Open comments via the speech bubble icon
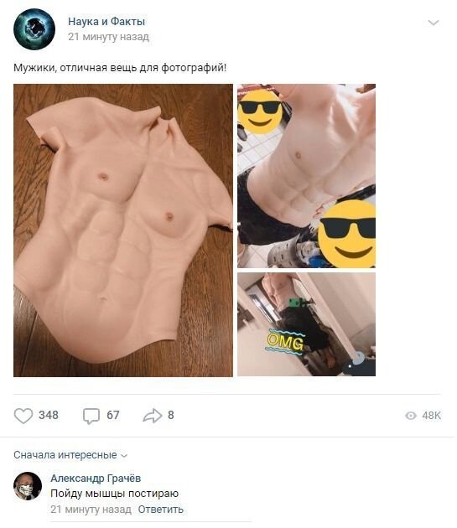The width and height of the screenshot is (457, 528). (x=91, y=416)
